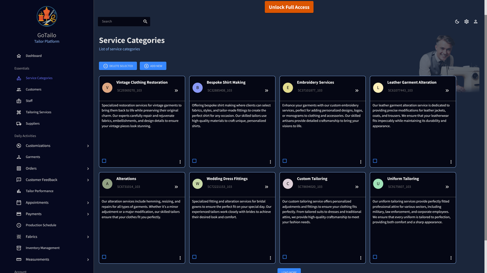Select the Embroidery Services checkbox
This screenshot has width=487, height=273.
tap(285, 161)
